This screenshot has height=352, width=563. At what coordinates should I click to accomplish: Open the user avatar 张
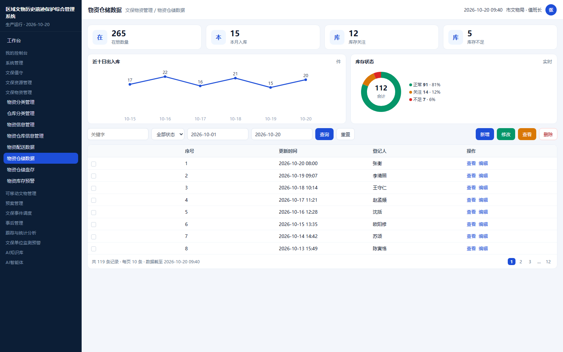[x=551, y=10]
